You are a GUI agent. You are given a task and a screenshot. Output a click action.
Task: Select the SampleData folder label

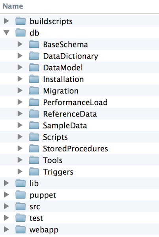pos(65,126)
